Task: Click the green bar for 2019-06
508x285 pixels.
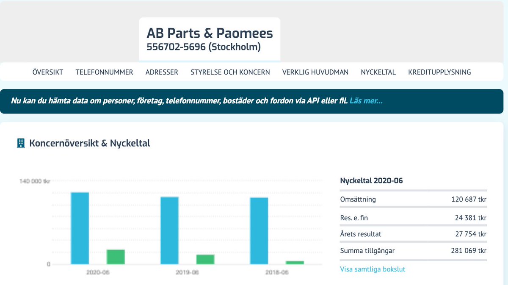Action: 205,260
